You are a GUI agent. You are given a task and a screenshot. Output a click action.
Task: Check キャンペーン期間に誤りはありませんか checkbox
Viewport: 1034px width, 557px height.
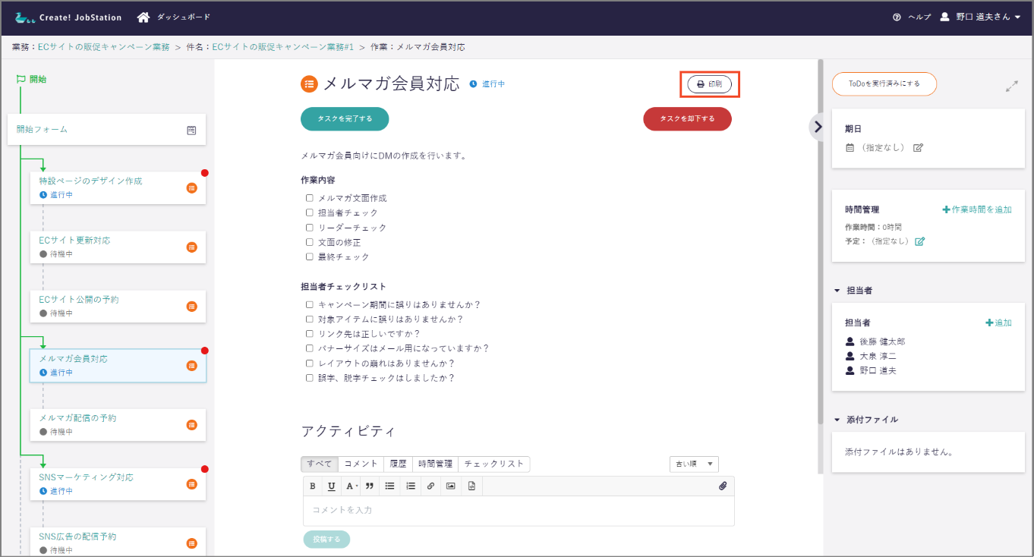(310, 305)
